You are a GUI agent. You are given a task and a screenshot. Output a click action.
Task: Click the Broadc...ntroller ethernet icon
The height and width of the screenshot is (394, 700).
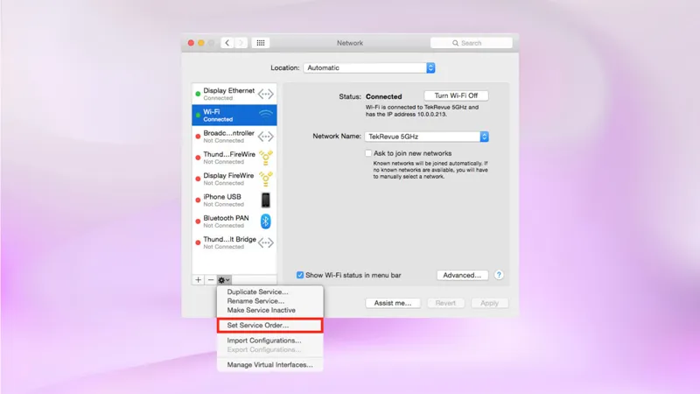click(266, 137)
